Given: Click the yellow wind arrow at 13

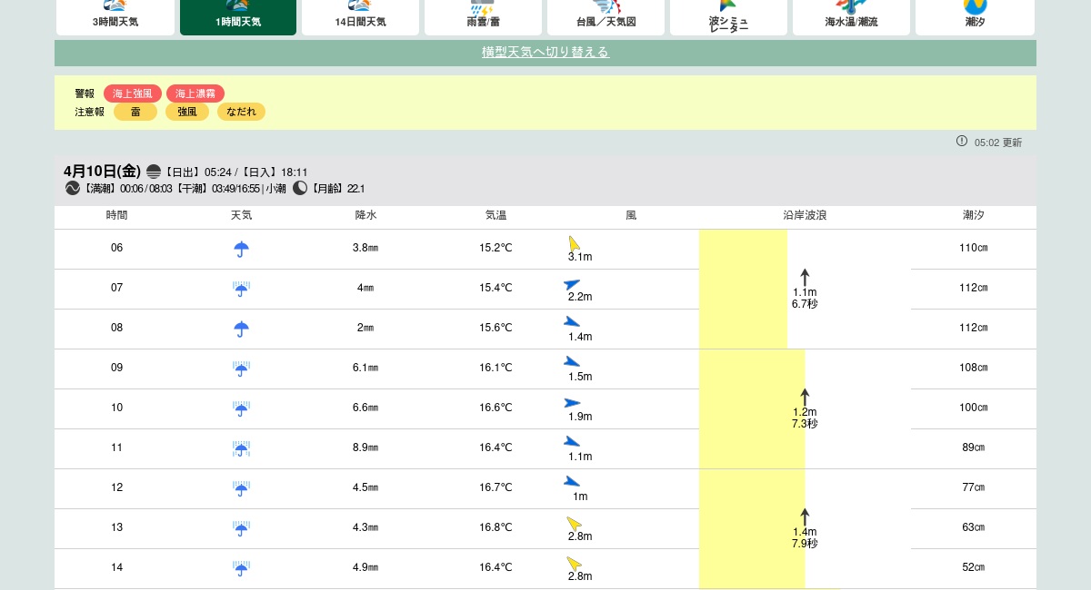Looking at the screenshot, I should (x=575, y=524).
